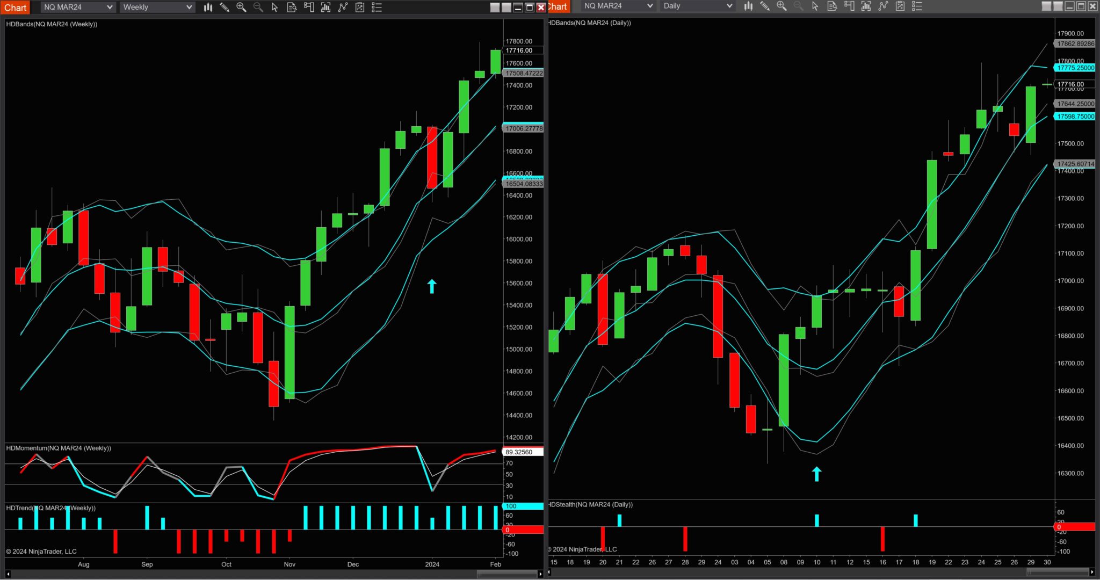Image resolution: width=1100 pixels, height=580 pixels.
Task: Open the Daily interval dropdown
Action: [697, 6]
